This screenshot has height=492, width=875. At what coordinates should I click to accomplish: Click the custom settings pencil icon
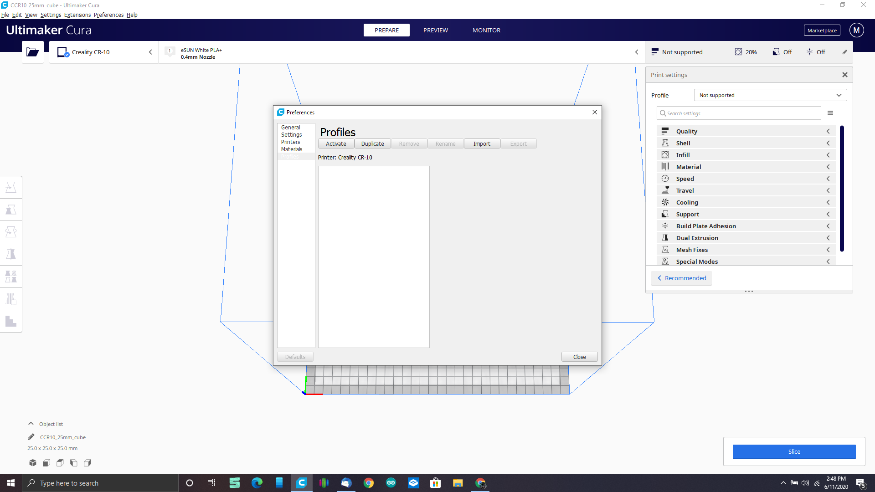click(x=844, y=52)
